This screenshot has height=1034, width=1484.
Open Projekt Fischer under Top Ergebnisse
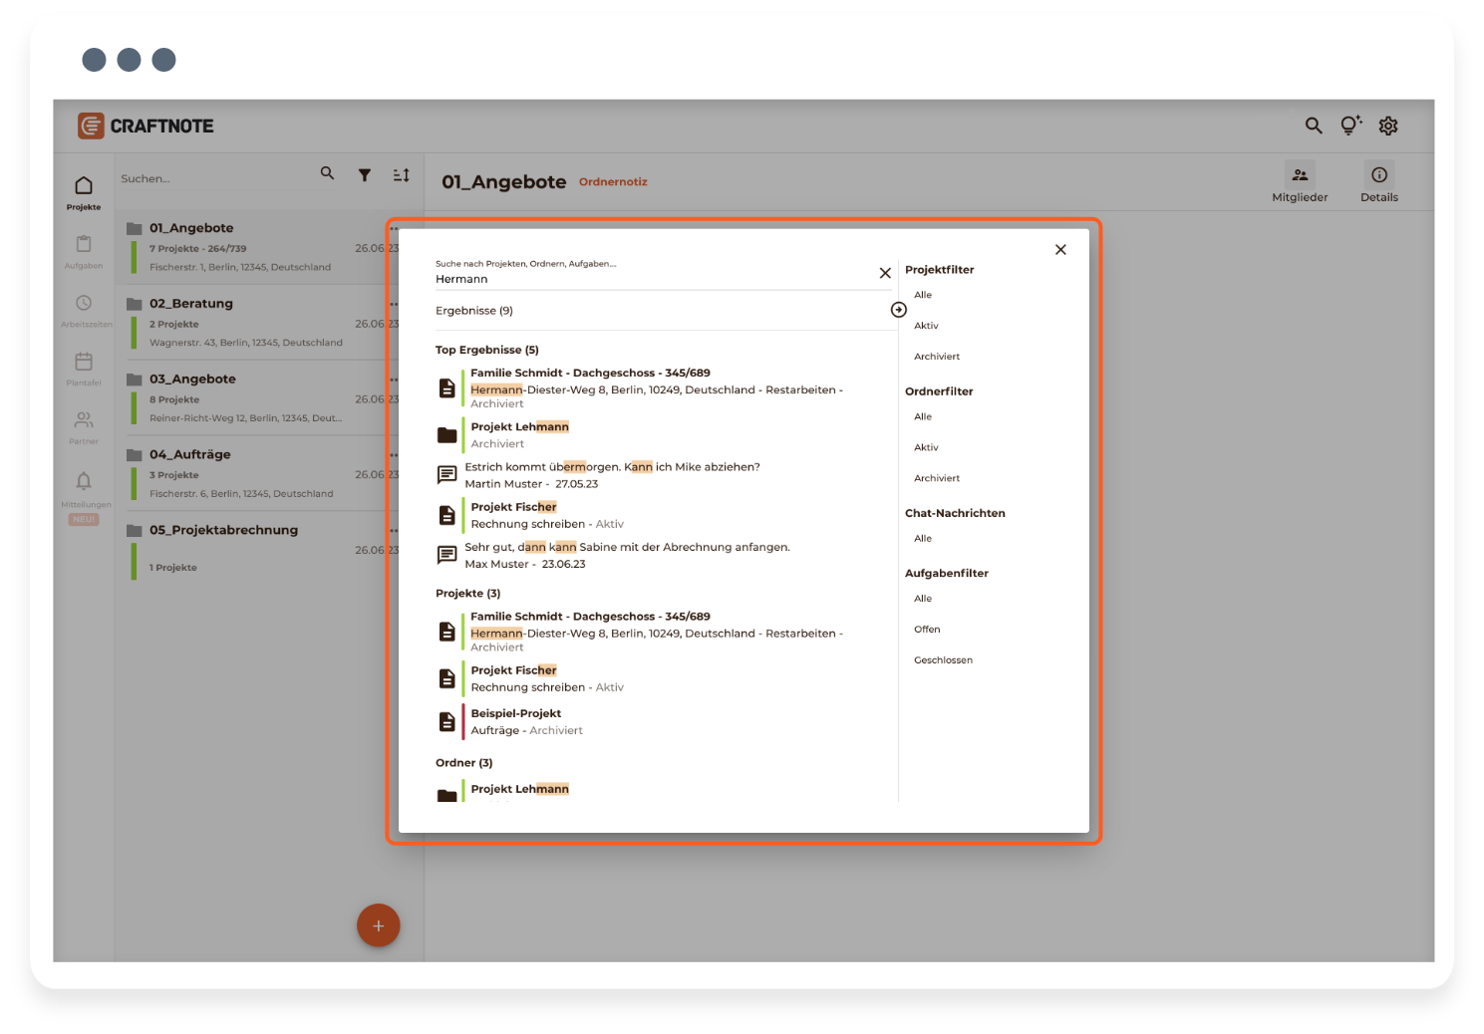click(x=513, y=507)
